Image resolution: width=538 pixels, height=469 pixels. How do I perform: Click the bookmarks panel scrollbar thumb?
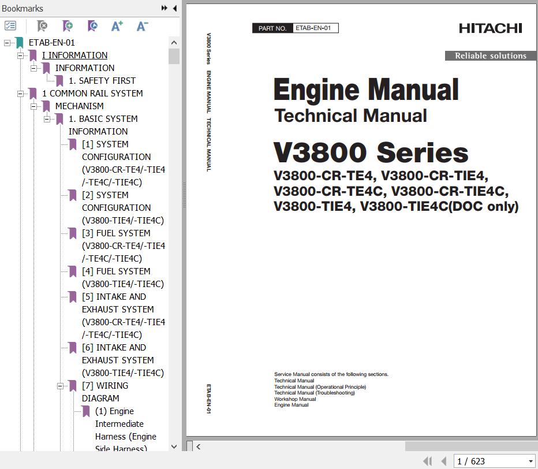[x=174, y=56]
